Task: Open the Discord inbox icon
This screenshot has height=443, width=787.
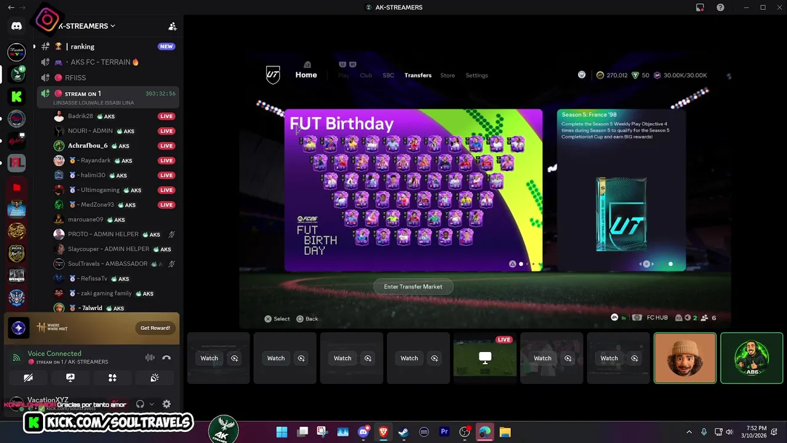Action: pyautogui.click(x=700, y=7)
